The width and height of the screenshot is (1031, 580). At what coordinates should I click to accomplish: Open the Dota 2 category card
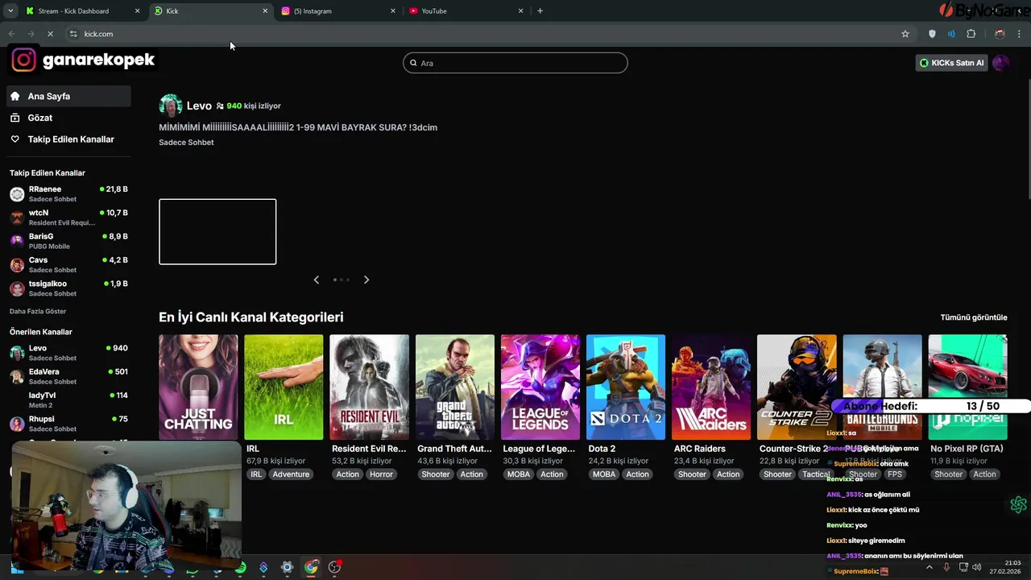pos(626,387)
